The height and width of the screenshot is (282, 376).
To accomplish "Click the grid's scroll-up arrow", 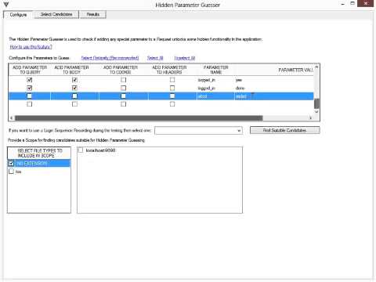I will pyautogui.click(x=316, y=67).
